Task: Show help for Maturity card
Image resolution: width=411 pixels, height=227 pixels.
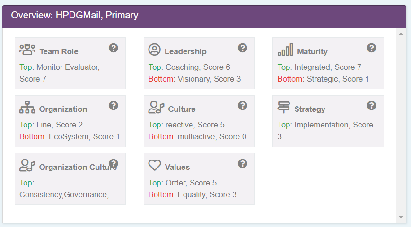Action: (x=372, y=48)
